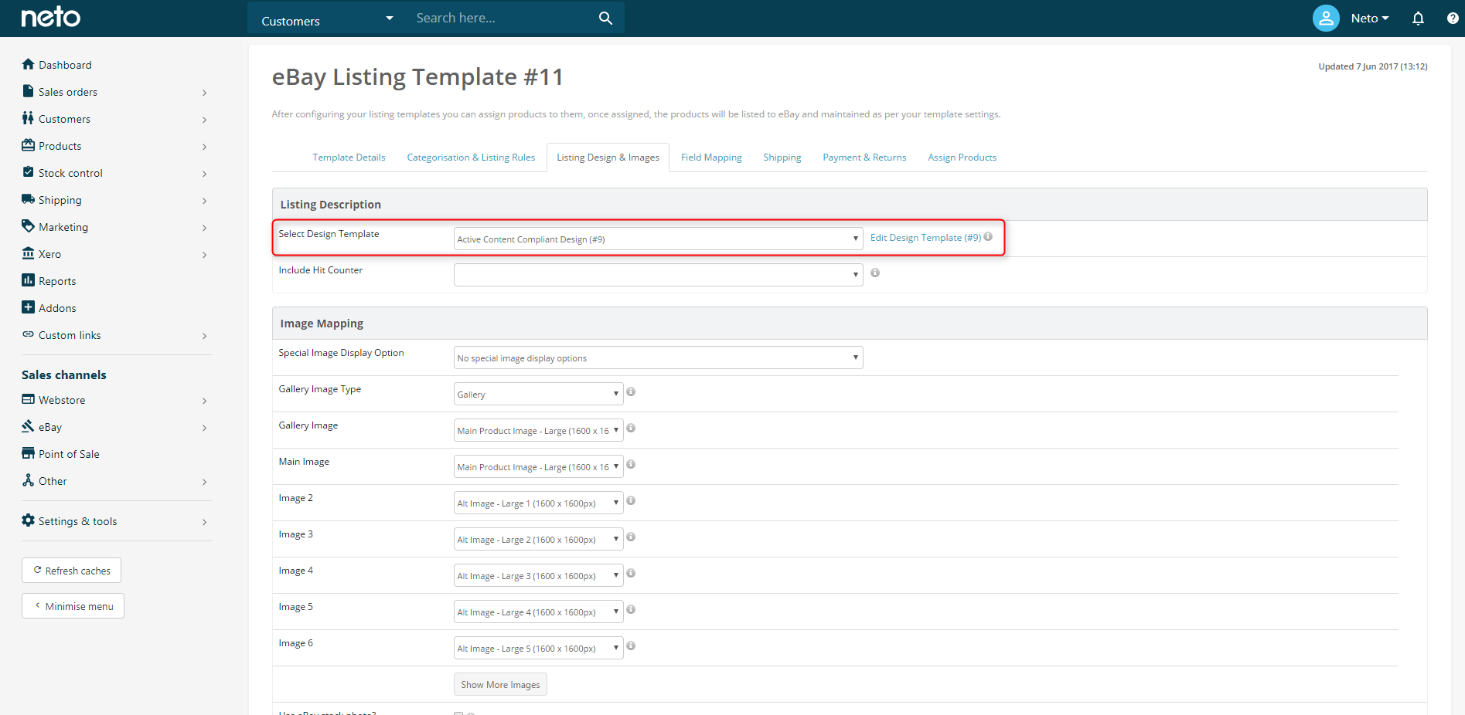Click info icon beside Gallery Image Type
1465x715 pixels.
coord(631,391)
